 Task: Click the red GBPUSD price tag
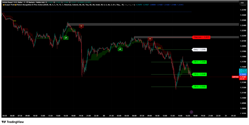(235, 77)
